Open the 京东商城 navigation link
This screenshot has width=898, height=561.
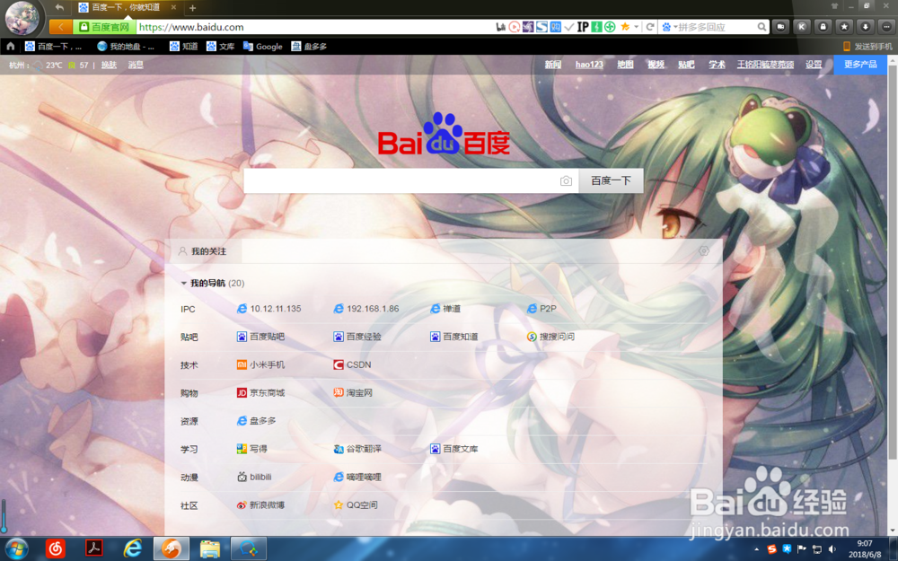260,393
